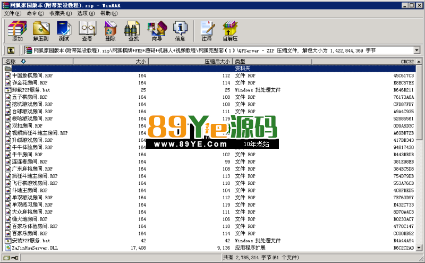The height and width of the screenshot is (263, 425).
Task: Expand the archive path dropdown arrow
Action: (x=416, y=50)
